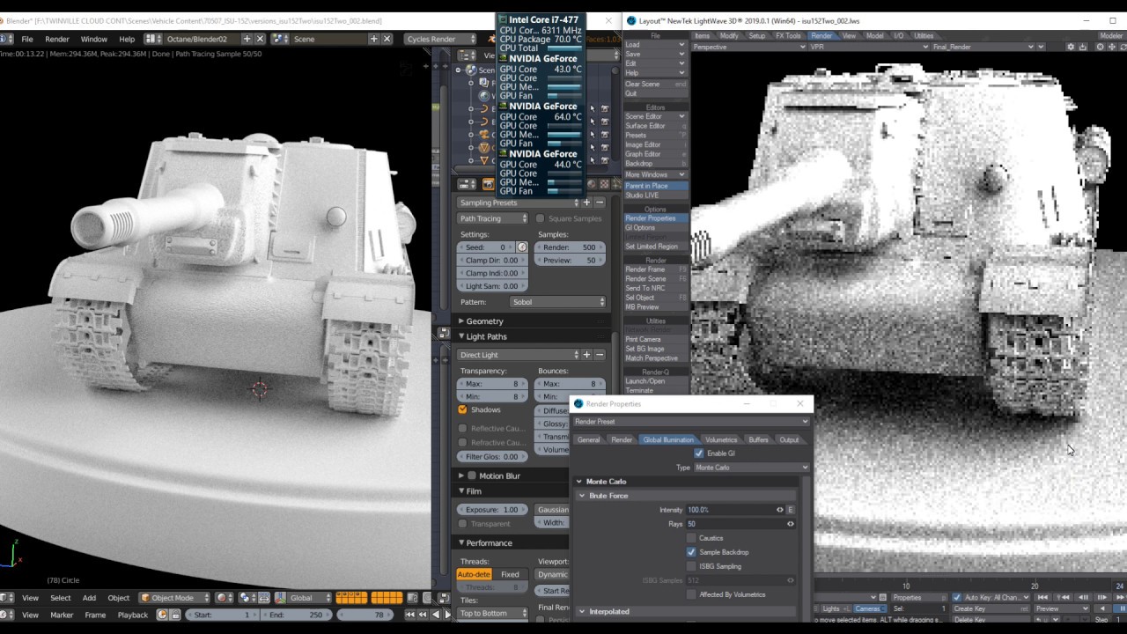The width and height of the screenshot is (1127, 634).
Task: Enable Affected By Volumetrics checkbox
Action: (x=691, y=594)
